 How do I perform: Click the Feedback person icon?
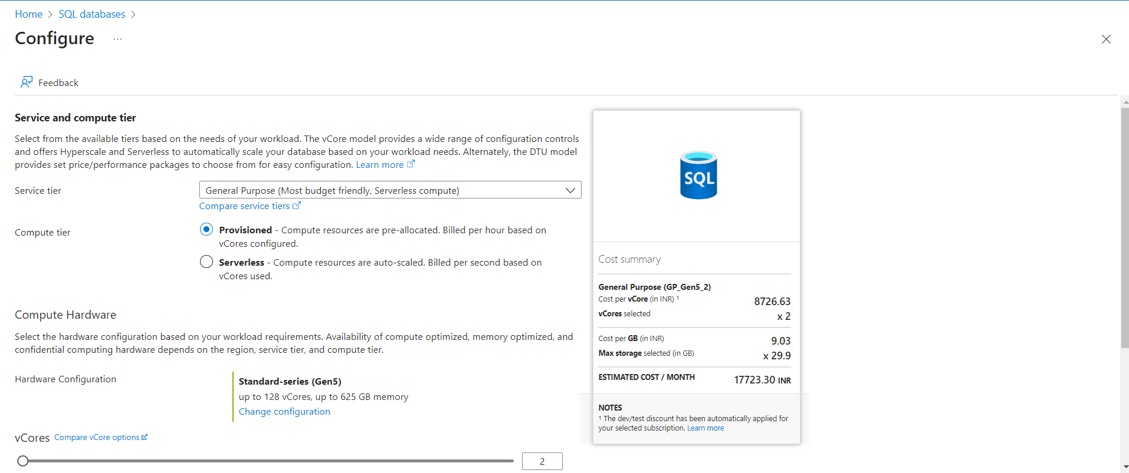point(27,82)
